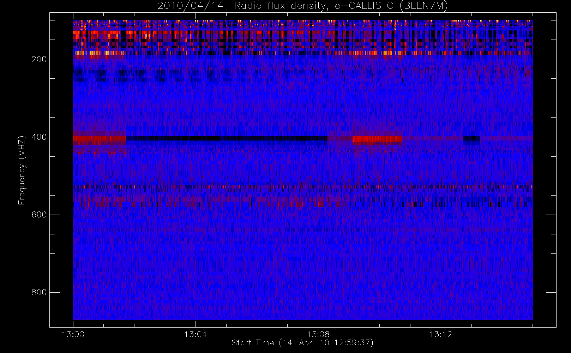Viewport: 571px width, 353px height.
Task: Click the '13:00' time tick label
Action: 73,334
